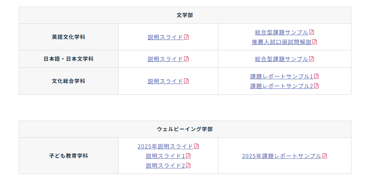Click PDF icon beside 日本語・日本文学科 説明スライド

click(187, 59)
